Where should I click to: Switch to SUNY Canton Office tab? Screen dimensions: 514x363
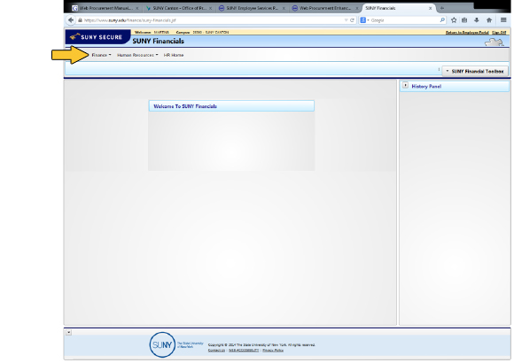click(x=179, y=8)
